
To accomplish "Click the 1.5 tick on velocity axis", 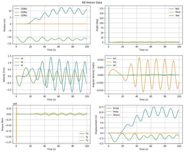I will [x=10, y=56].
